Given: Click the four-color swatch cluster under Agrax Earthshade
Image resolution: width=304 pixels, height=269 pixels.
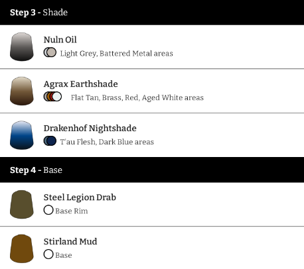Looking at the screenshot, I should click(x=52, y=97).
